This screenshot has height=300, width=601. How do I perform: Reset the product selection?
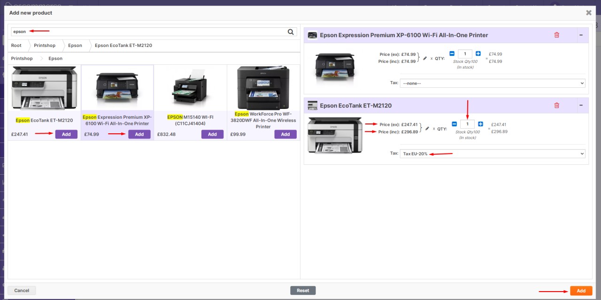pos(303,291)
